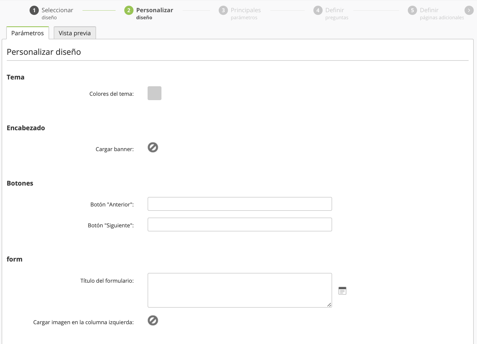Image resolution: width=477 pixels, height=344 pixels.
Task: Click the Botón "Anterior" text field
Action: [240, 204]
